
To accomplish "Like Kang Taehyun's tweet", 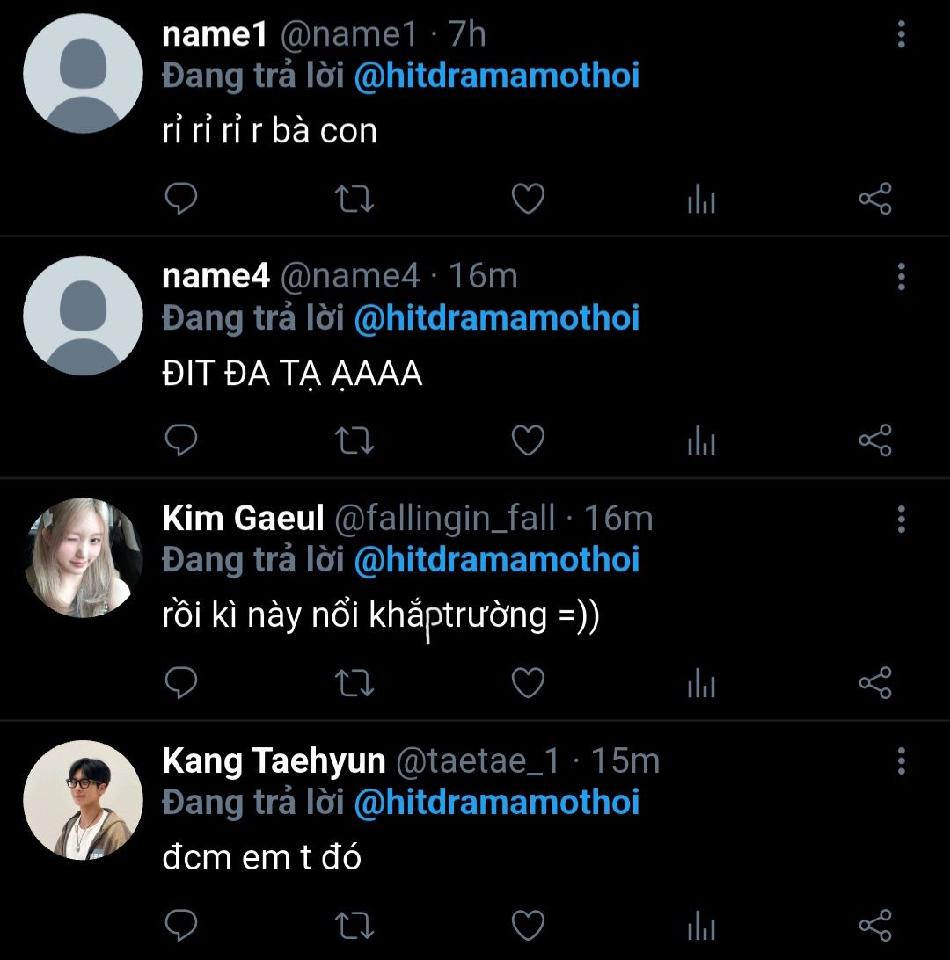I will pos(528,925).
